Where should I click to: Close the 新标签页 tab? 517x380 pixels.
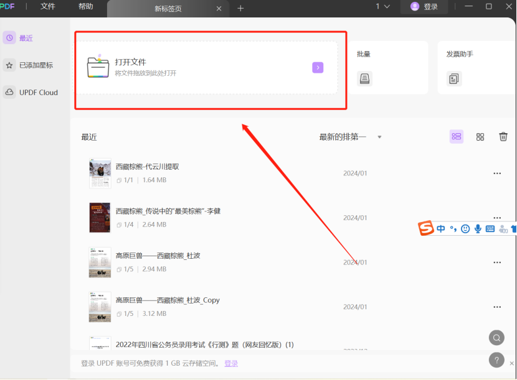pos(219,9)
